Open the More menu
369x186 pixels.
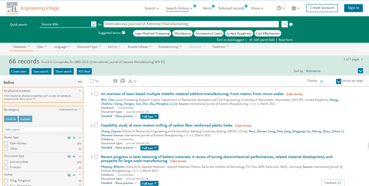click(257, 8)
